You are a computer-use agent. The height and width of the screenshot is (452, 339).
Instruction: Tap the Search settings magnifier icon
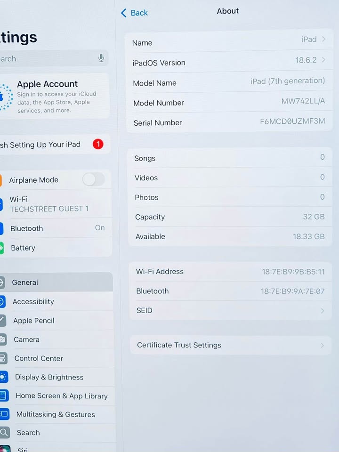5,432
